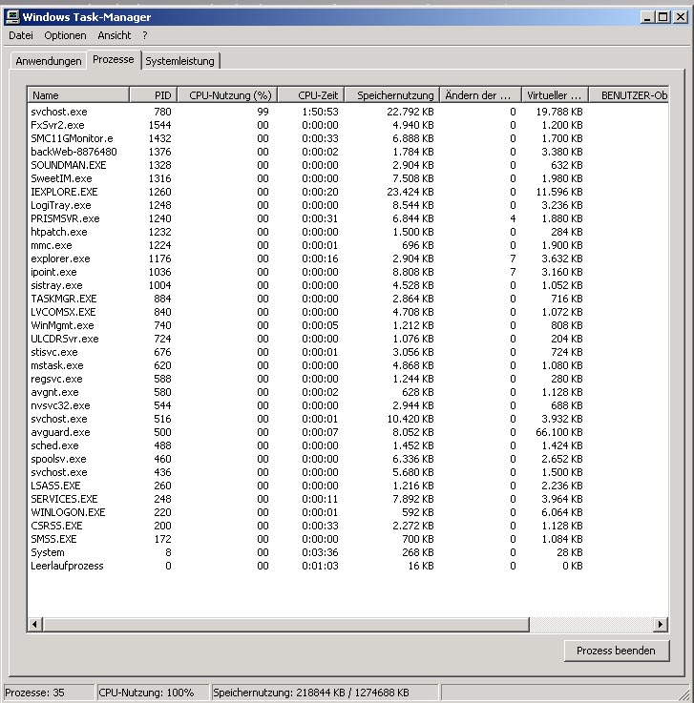Select the avguard.exe process row
The height and width of the screenshot is (703, 694).
[x=60, y=432]
